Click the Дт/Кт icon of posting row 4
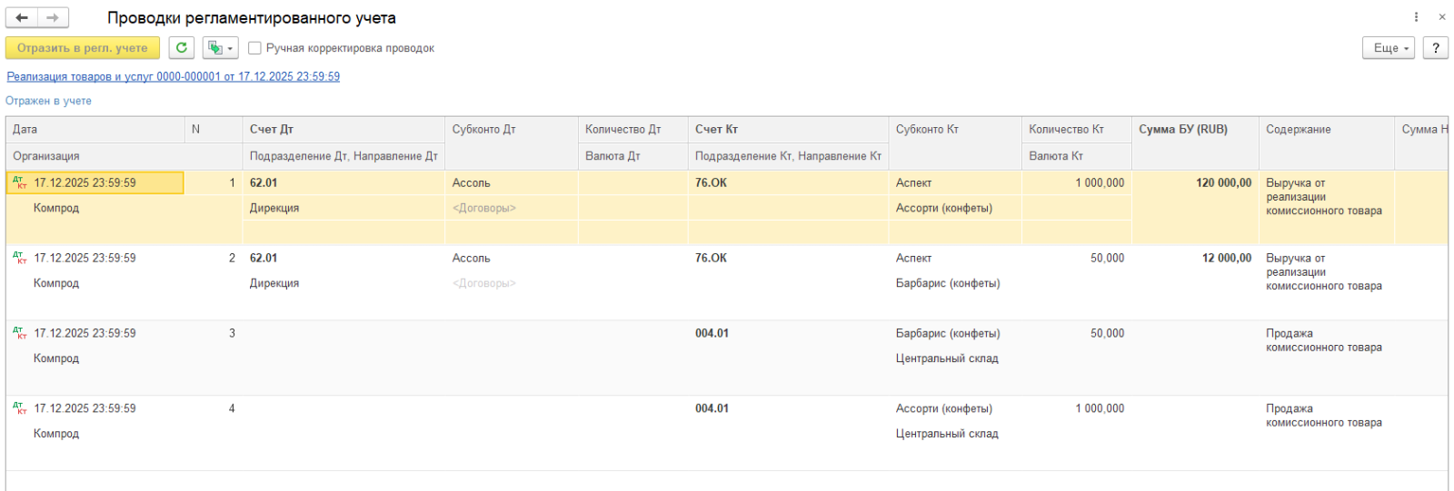The width and height of the screenshot is (1454, 491). (x=20, y=408)
